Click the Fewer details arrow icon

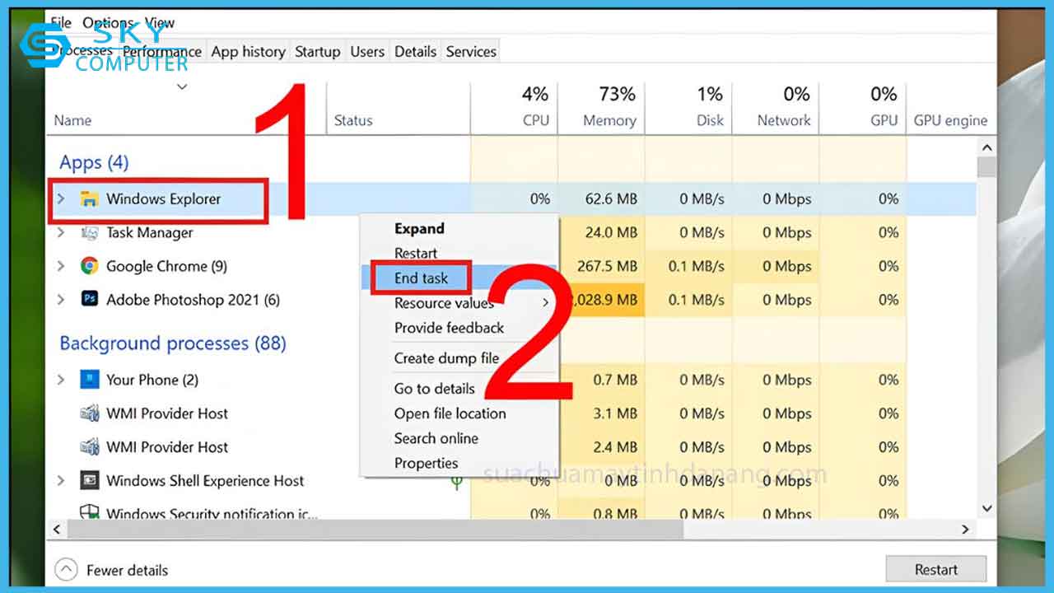[x=67, y=570]
